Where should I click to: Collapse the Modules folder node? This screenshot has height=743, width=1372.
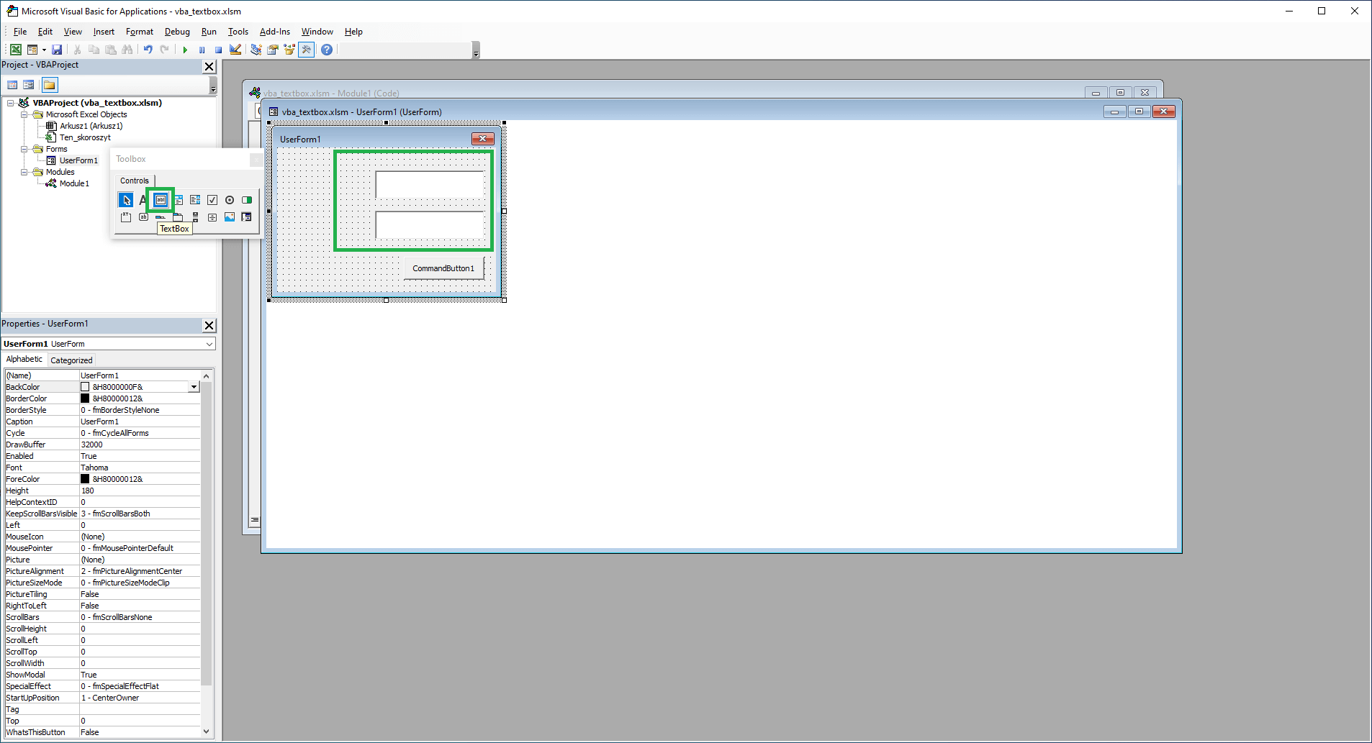click(24, 172)
